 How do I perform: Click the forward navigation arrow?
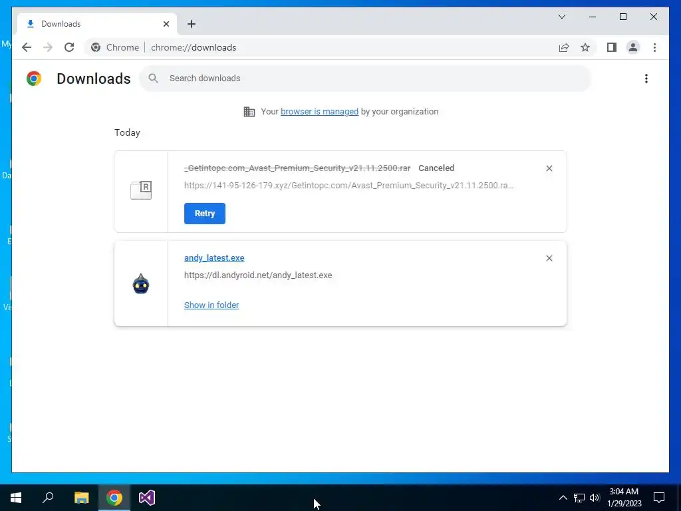coord(48,47)
